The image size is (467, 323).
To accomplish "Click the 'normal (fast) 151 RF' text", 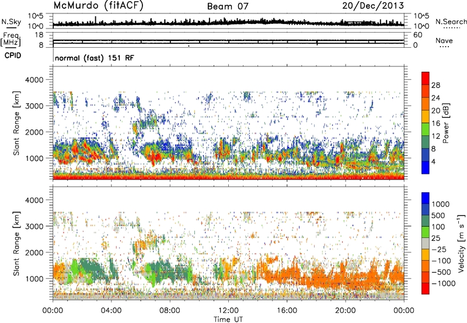I will (x=95, y=58).
